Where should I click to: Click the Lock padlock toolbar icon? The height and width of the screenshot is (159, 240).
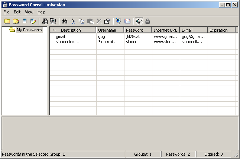(x=147, y=21)
